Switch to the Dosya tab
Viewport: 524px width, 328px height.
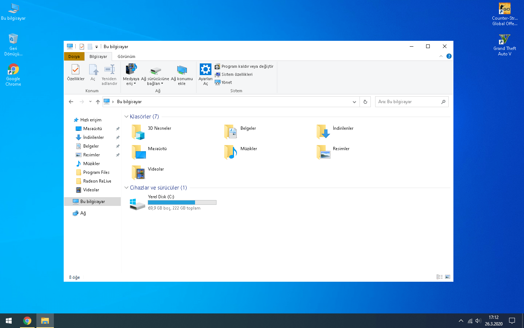point(74,56)
